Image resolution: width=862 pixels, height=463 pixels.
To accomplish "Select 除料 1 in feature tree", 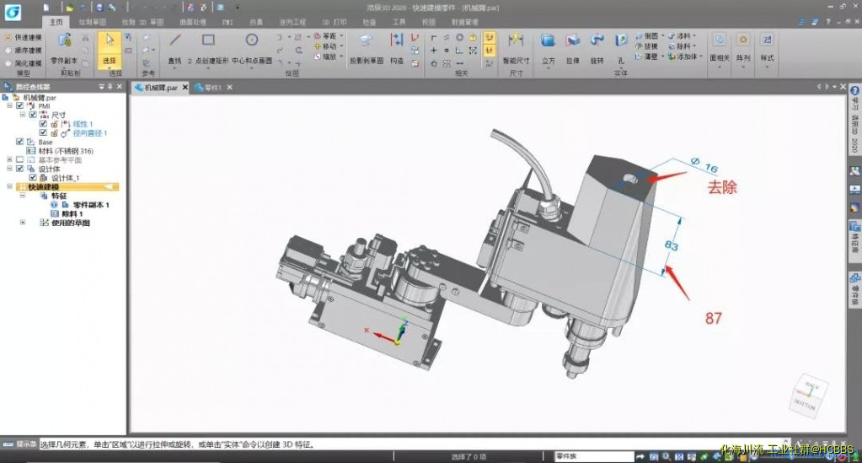I will pos(72,213).
